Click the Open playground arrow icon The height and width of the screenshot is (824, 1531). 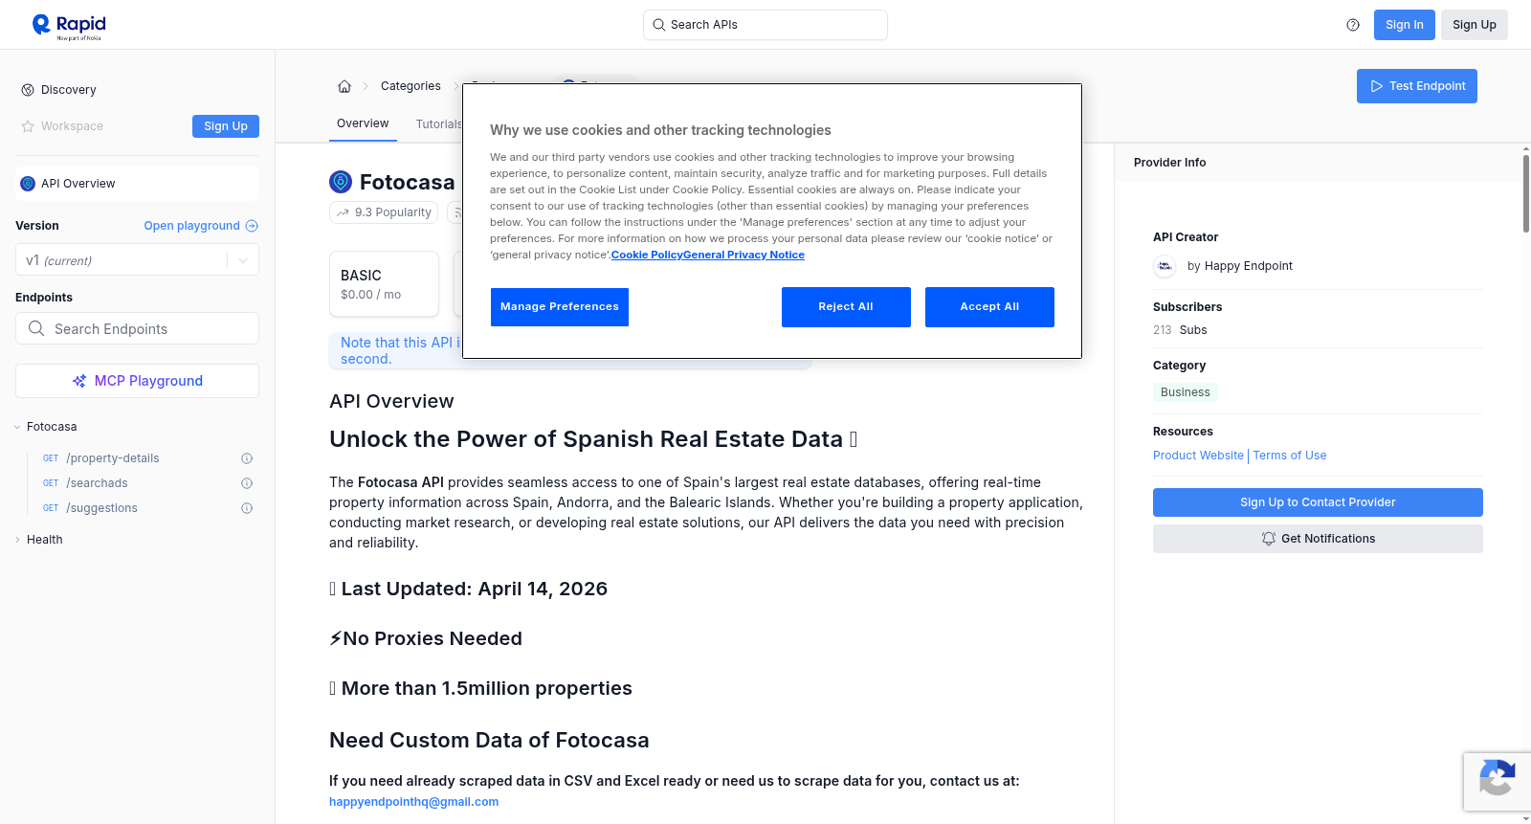[x=252, y=226]
